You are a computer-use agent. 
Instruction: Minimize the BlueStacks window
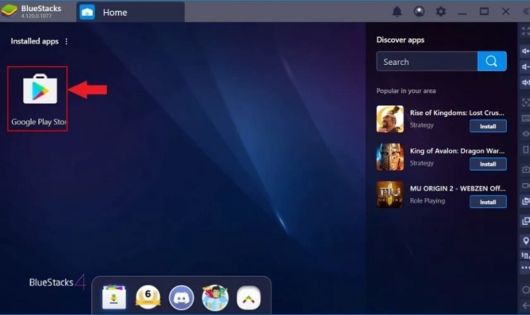(x=462, y=12)
